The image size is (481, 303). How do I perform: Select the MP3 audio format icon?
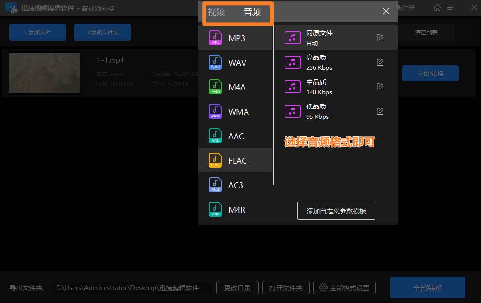(215, 38)
